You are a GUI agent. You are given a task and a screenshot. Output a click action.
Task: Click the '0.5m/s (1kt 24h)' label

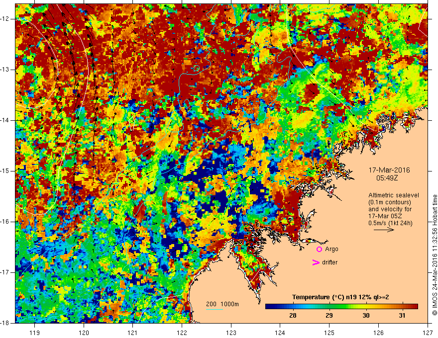pyautogui.click(x=390, y=223)
